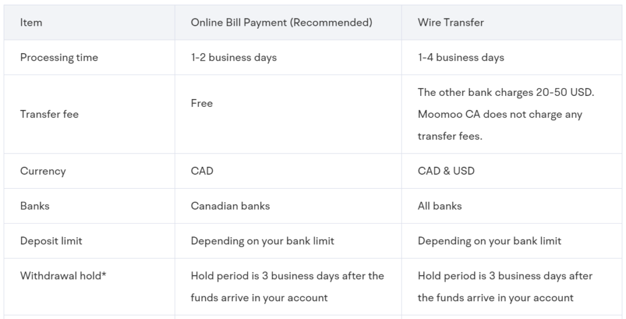
Task: Click the All banks cell
Action: click(x=440, y=206)
